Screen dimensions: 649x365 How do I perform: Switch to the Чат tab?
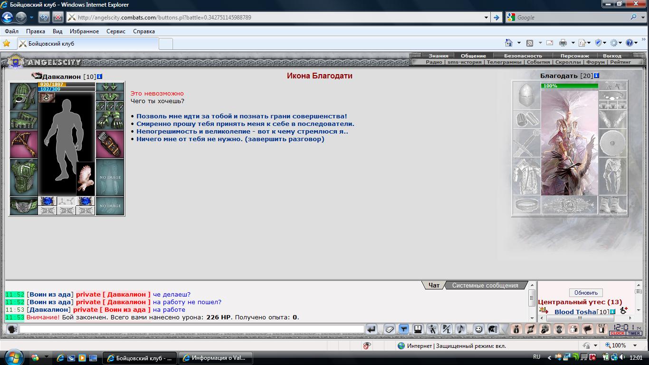[434, 285]
